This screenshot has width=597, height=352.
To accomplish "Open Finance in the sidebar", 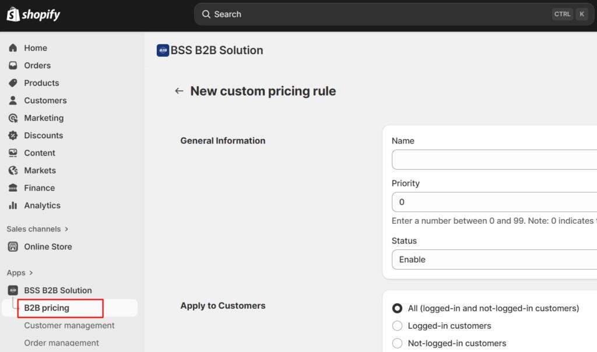I will coord(39,188).
